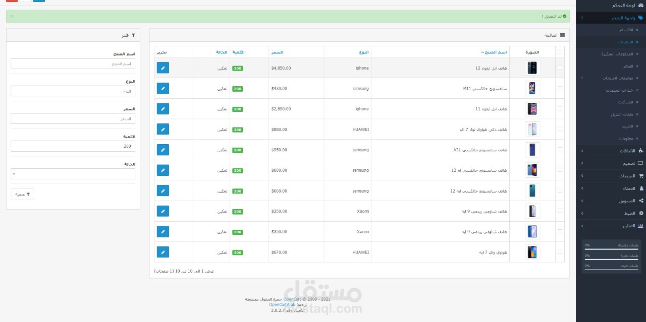The width and height of the screenshot is (646, 322).
Task: Edit the سامسونج جالكسي ايه 12 entry
Action: click(163, 190)
